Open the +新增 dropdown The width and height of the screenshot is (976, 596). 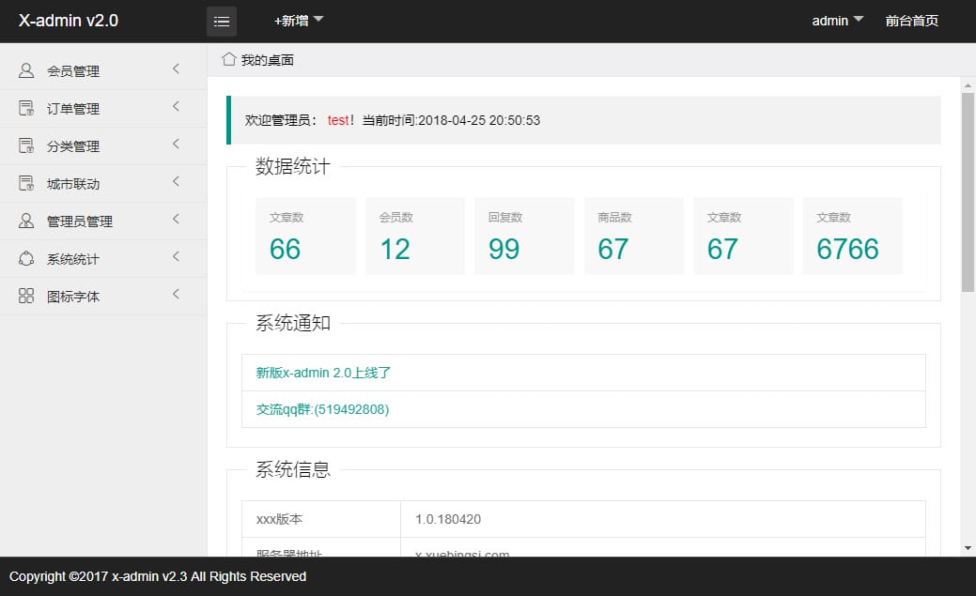tap(298, 21)
